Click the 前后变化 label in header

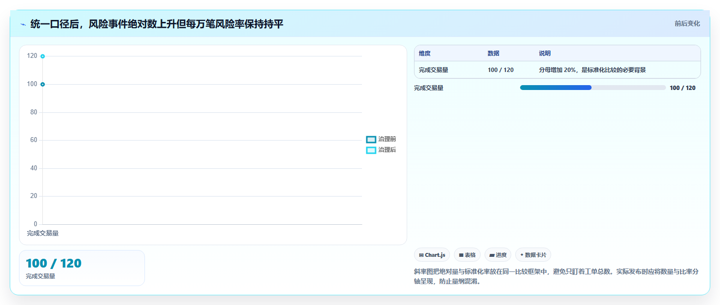point(687,23)
